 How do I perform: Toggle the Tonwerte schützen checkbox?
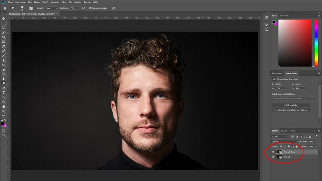coord(91,8)
